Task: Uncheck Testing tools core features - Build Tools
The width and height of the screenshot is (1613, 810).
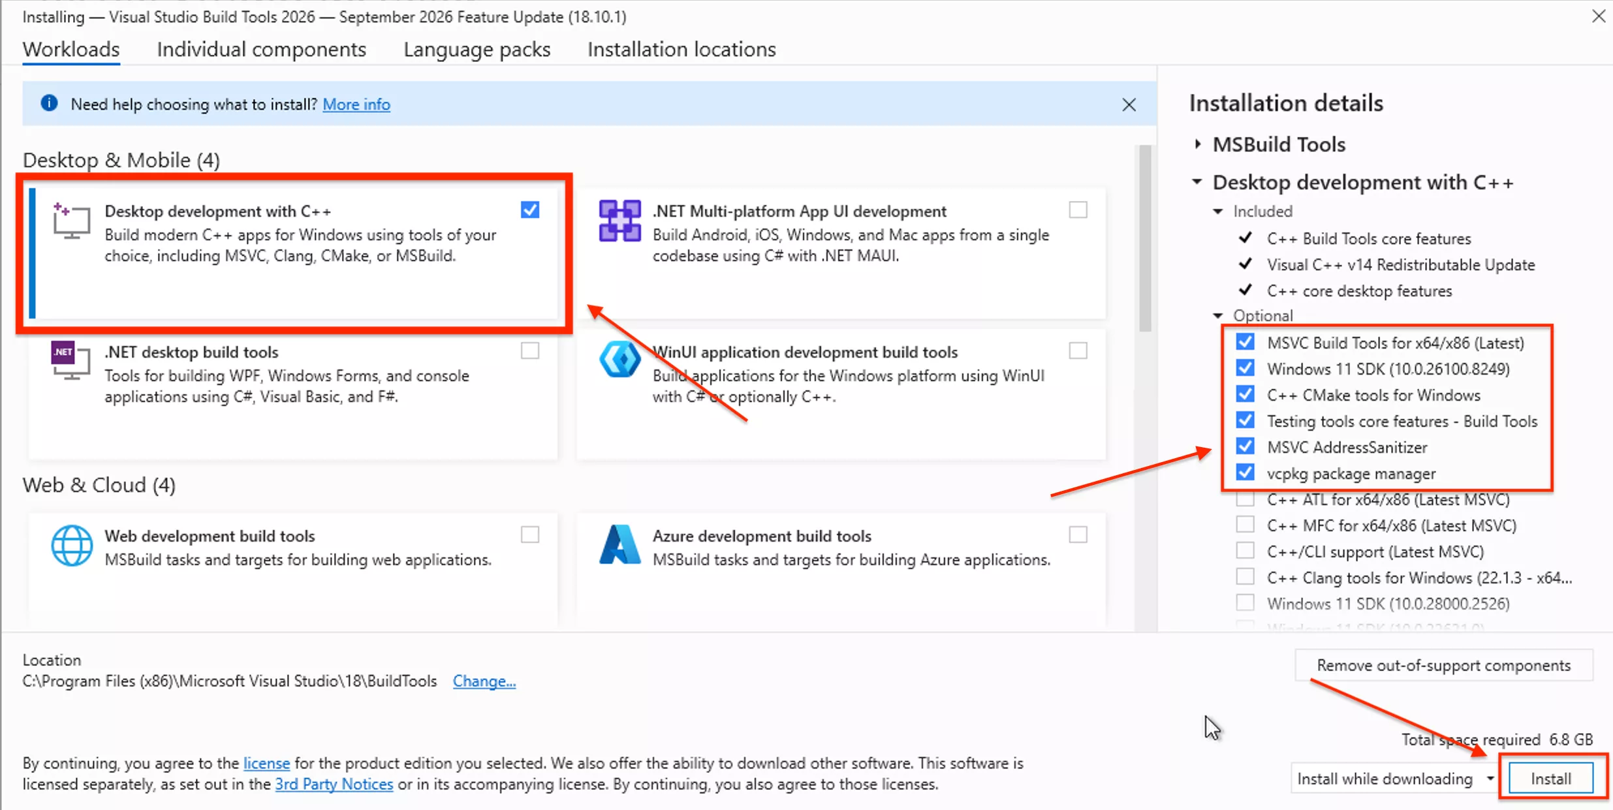Action: point(1245,420)
